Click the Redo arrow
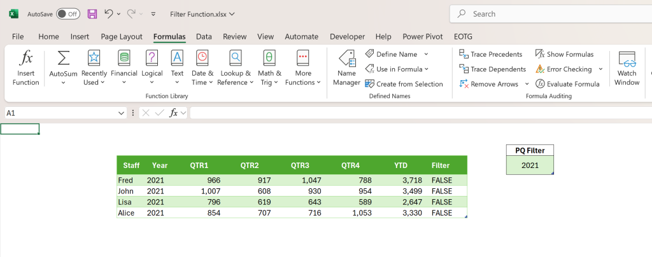 131,14
